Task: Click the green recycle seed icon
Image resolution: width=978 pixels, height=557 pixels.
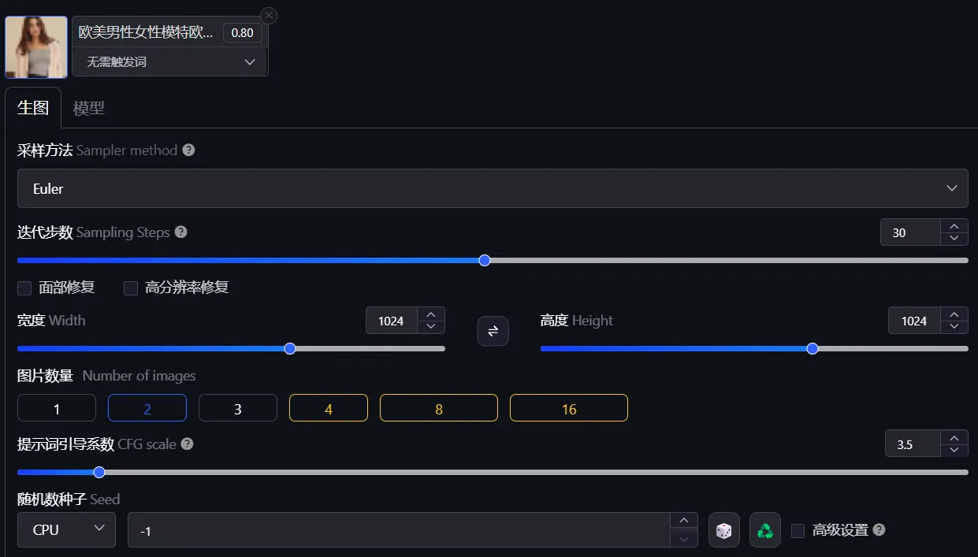Action: pyautogui.click(x=764, y=530)
